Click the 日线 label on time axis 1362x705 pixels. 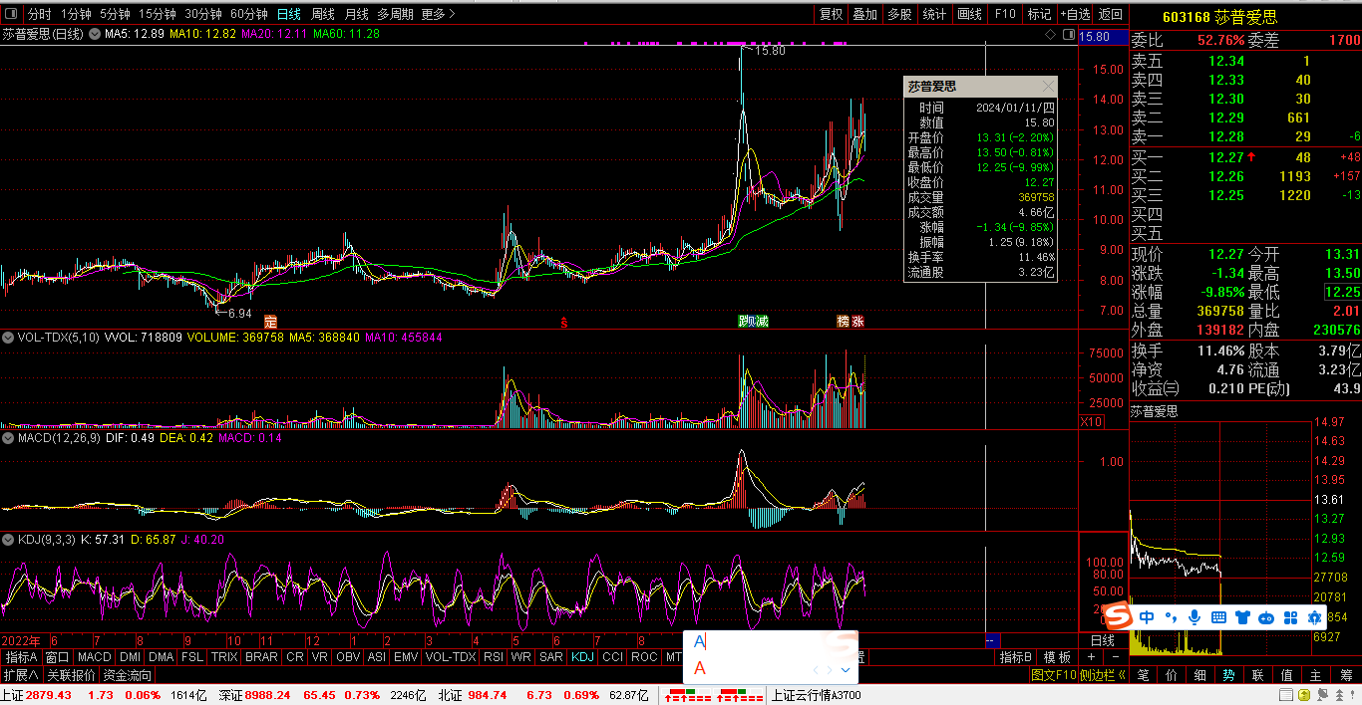click(x=1102, y=640)
